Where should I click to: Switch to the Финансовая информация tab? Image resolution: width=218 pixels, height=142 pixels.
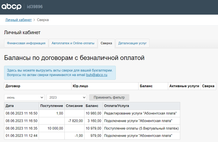[26, 43]
